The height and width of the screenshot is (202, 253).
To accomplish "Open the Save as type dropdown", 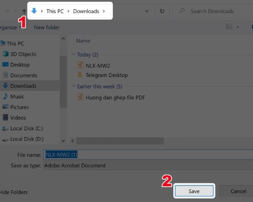I will coord(148,166).
